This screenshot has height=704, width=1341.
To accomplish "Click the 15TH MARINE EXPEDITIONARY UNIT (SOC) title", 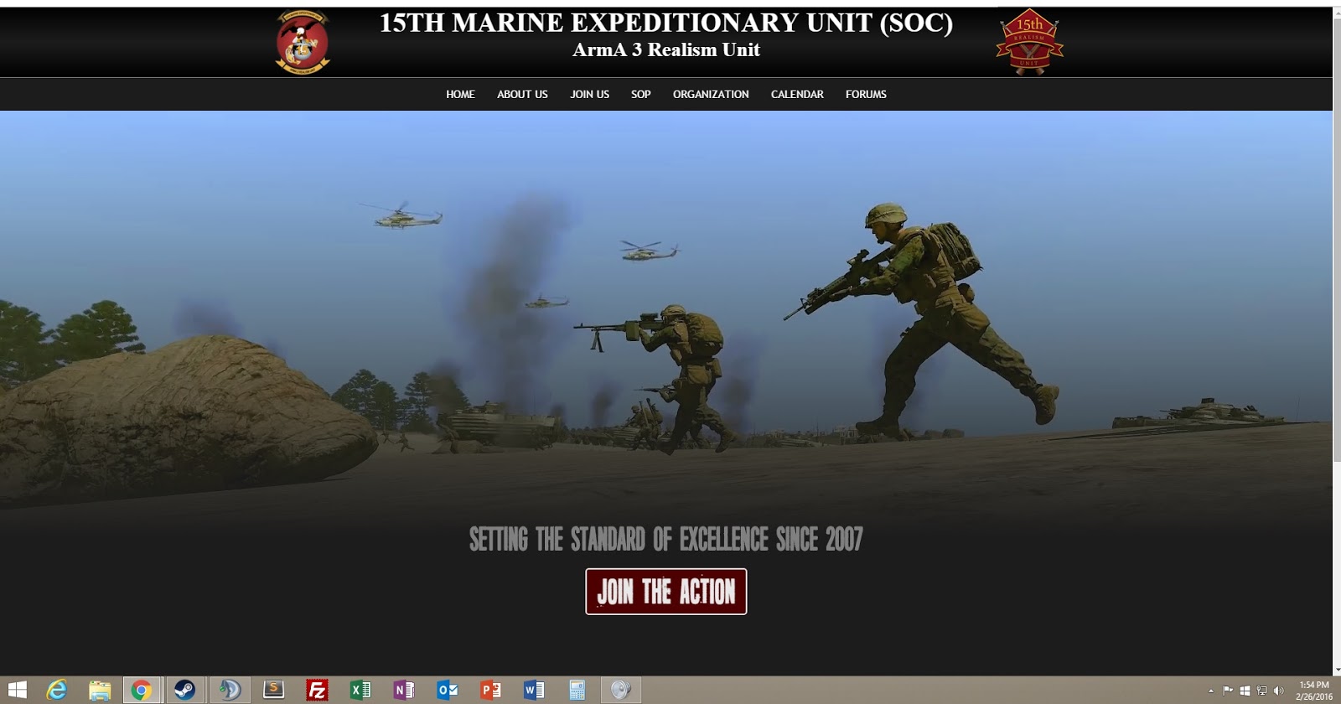I will (x=666, y=23).
